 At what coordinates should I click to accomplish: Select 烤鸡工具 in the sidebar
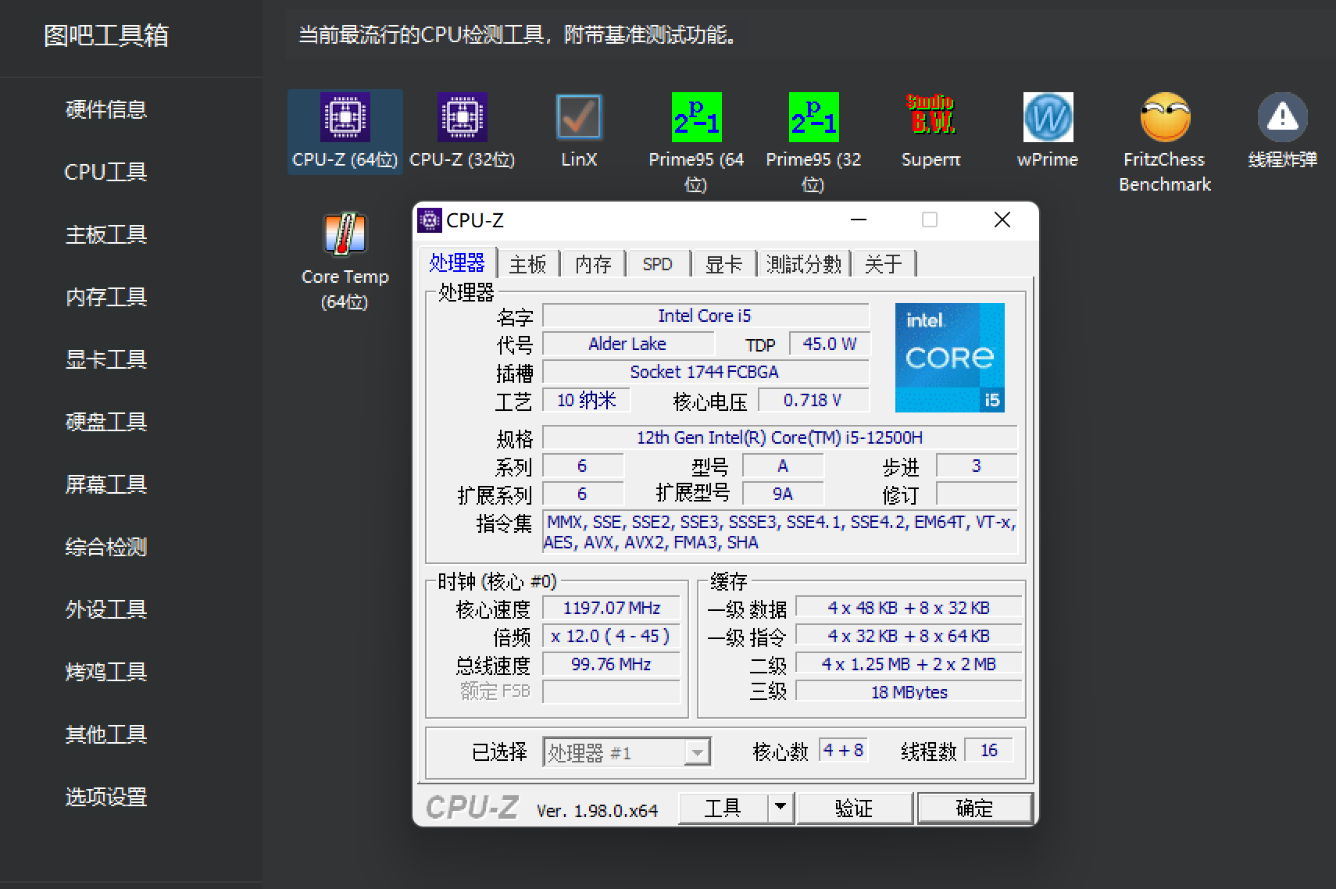pyautogui.click(x=106, y=672)
